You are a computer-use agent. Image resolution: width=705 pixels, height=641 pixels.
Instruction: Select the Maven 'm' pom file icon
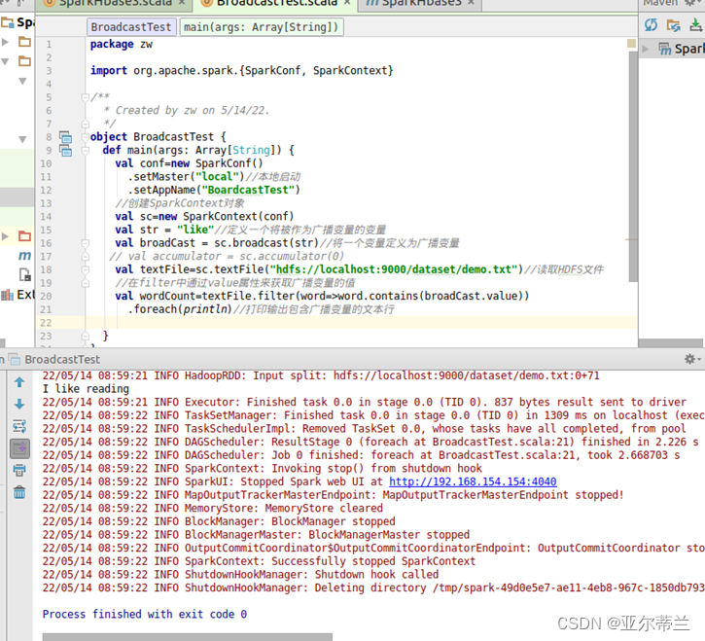pyautogui.click(x=24, y=256)
